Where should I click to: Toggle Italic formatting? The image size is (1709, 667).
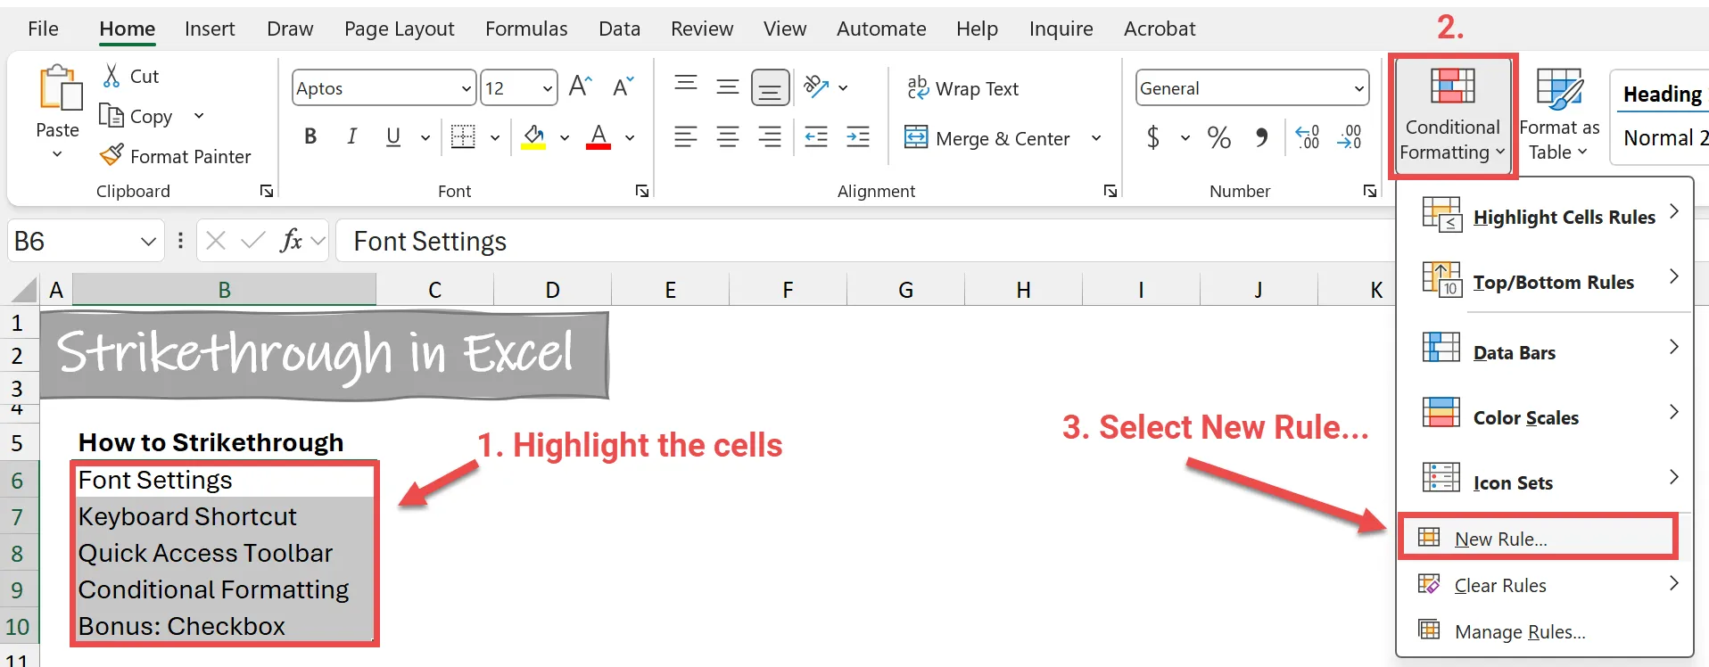(x=351, y=137)
